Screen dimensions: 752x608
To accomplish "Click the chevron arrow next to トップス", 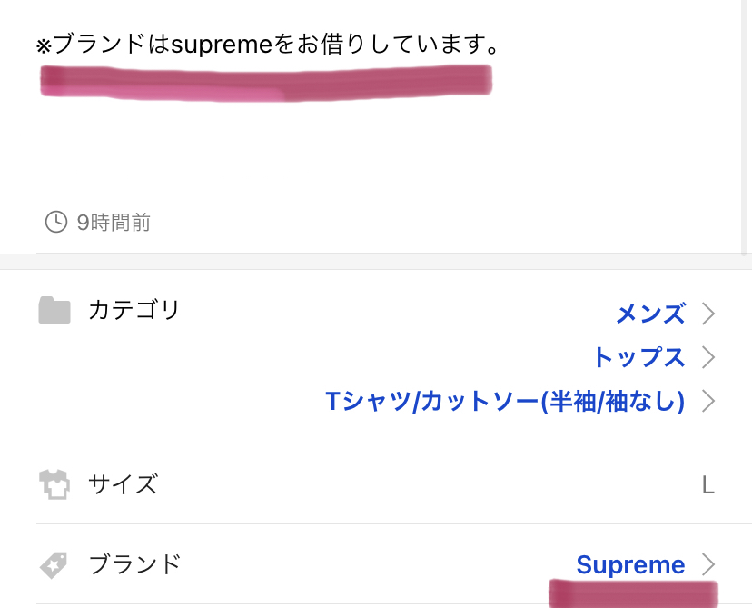I will (x=708, y=357).
